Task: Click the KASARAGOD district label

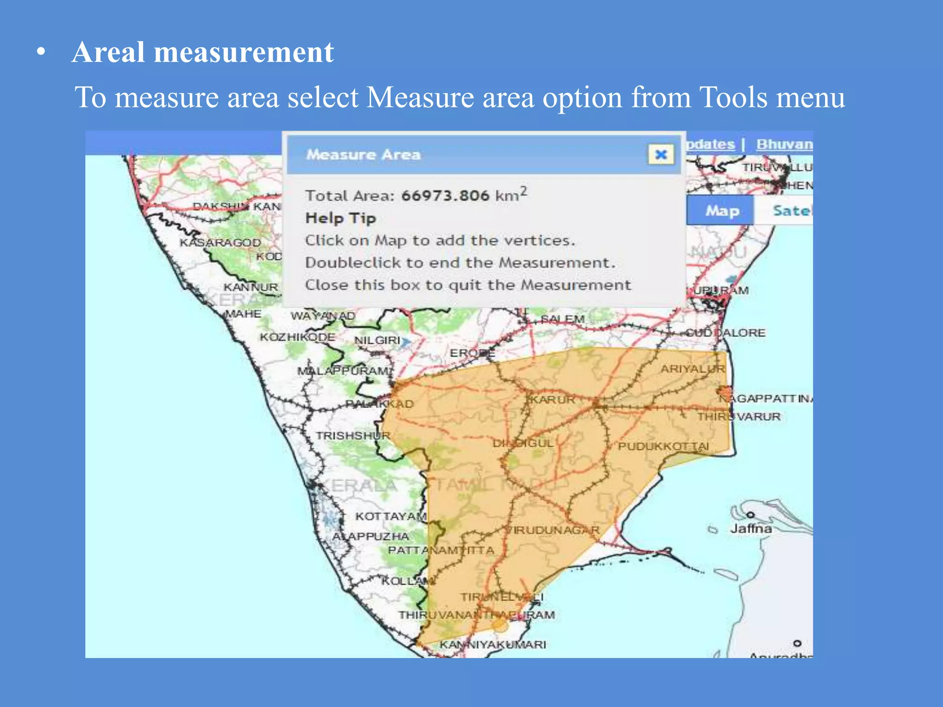Action: point(220,242)
